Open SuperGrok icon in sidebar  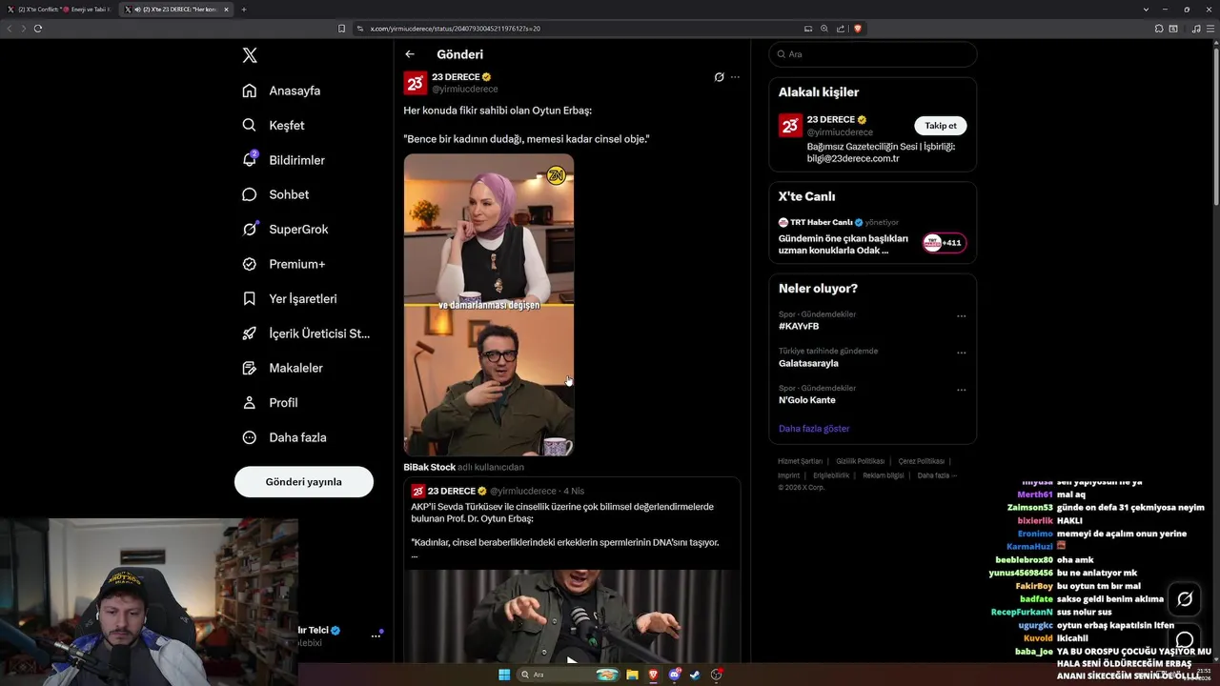click(x=250, y=229)
